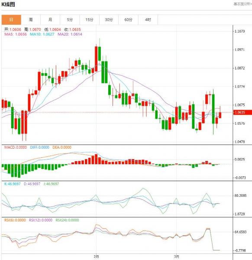Click the MA5 moving average label
Screen dimensions: 252x260
point(16,34)
